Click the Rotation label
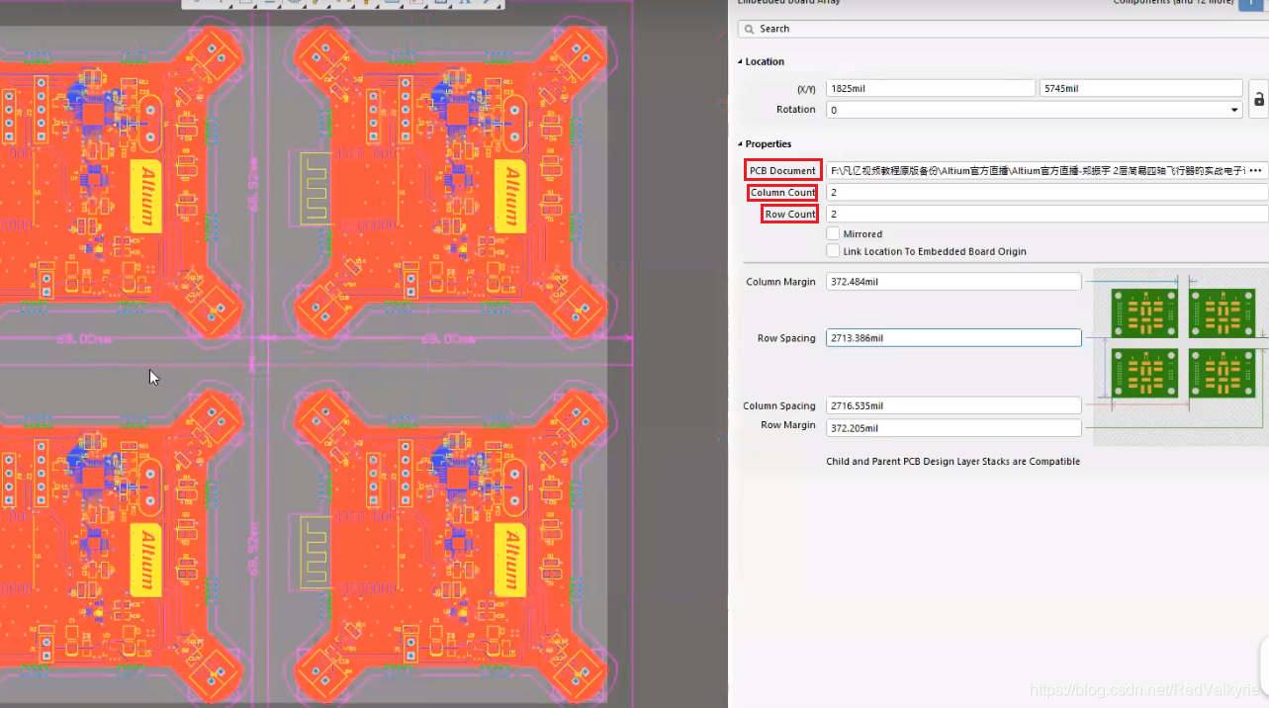The width and height of the screenshot is (1269, 708). tap(796, 110)
